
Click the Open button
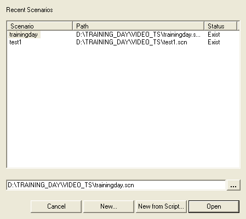[x=214, y=206]
